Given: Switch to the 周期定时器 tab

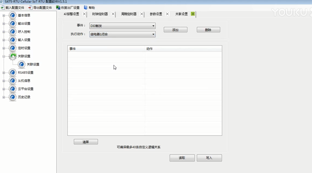Looking at the screenshot, I should 129,14.
